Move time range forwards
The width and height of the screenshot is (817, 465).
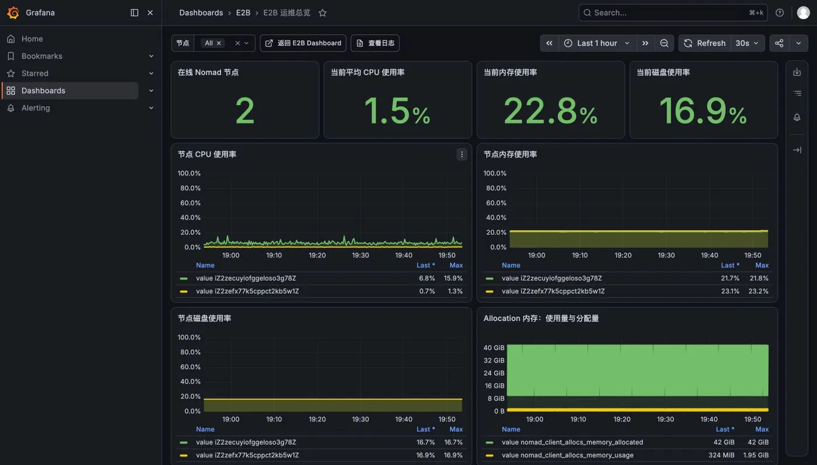point(645,43)
